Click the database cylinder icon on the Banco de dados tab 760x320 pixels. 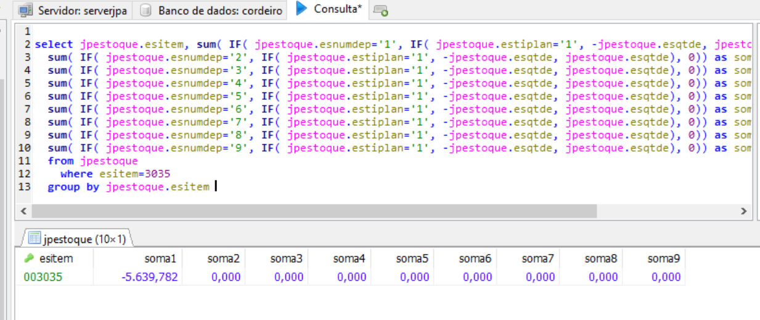click(x=145, y=10)
